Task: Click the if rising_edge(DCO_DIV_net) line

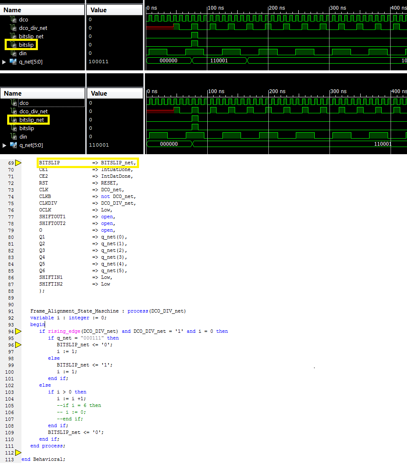Action: pos(134,331)
